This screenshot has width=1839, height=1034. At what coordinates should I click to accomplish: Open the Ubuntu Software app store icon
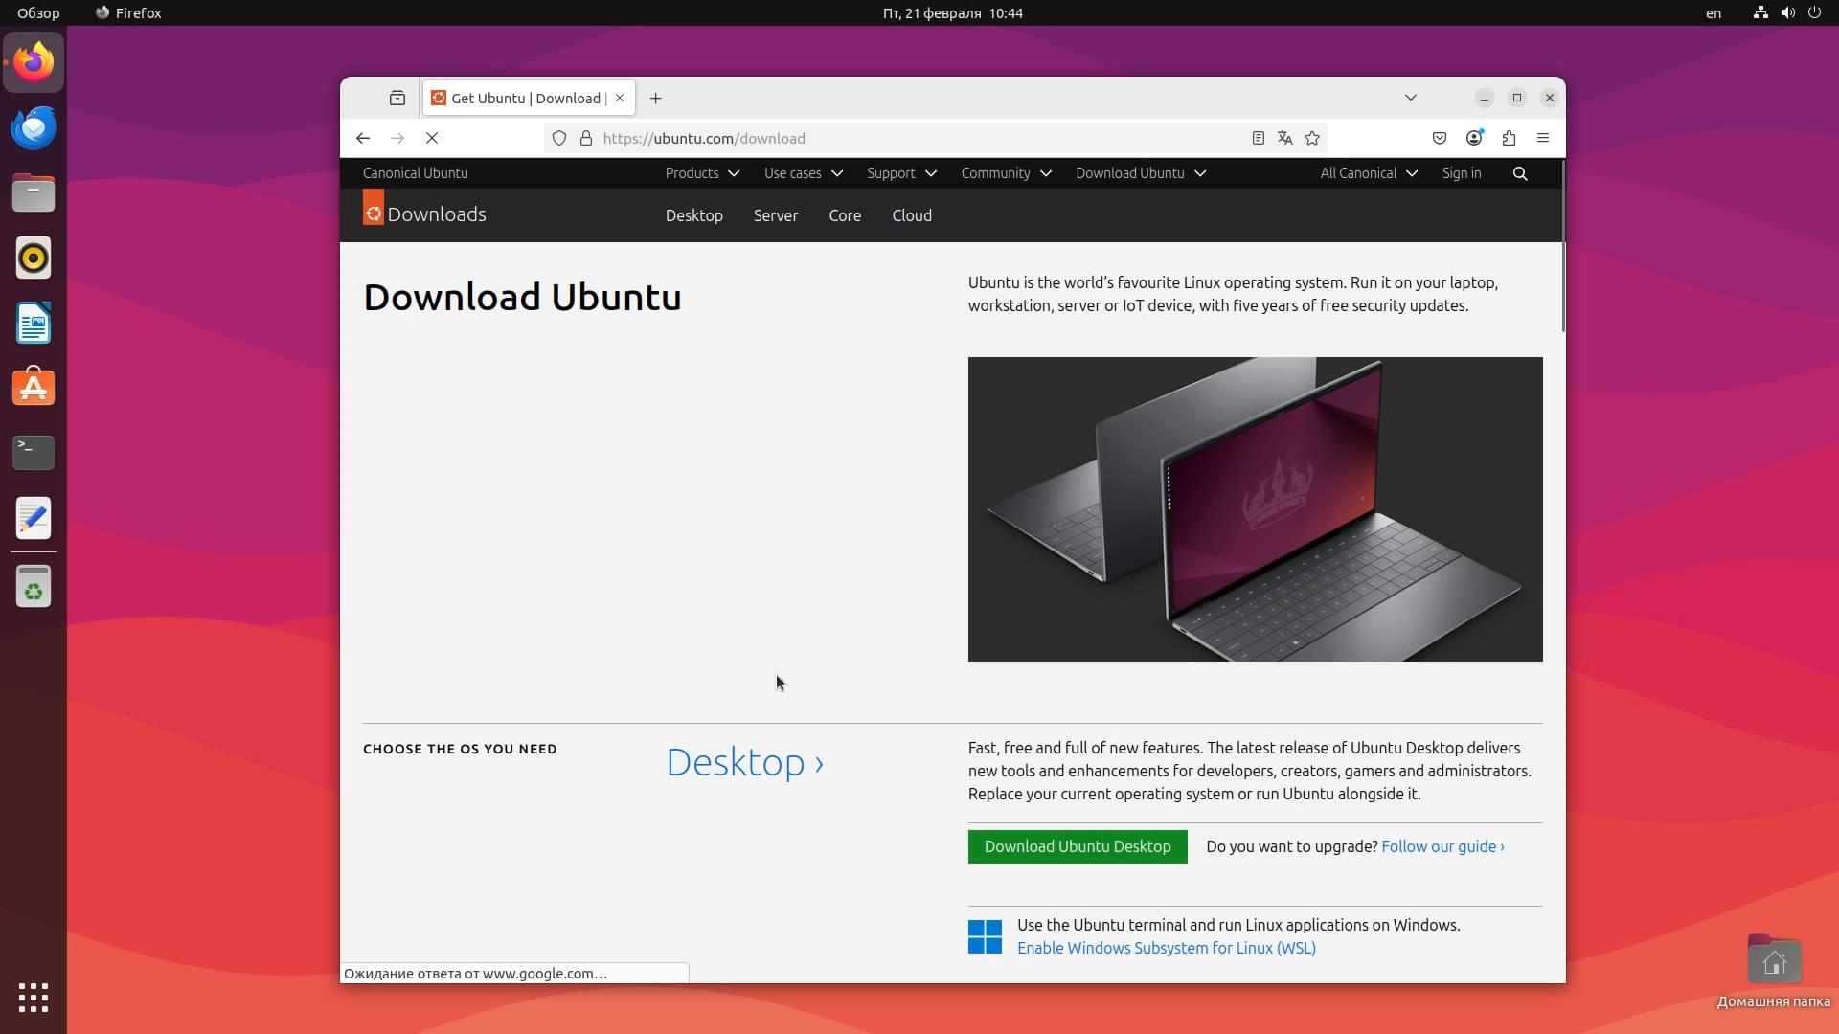click(x=34, y=388)
